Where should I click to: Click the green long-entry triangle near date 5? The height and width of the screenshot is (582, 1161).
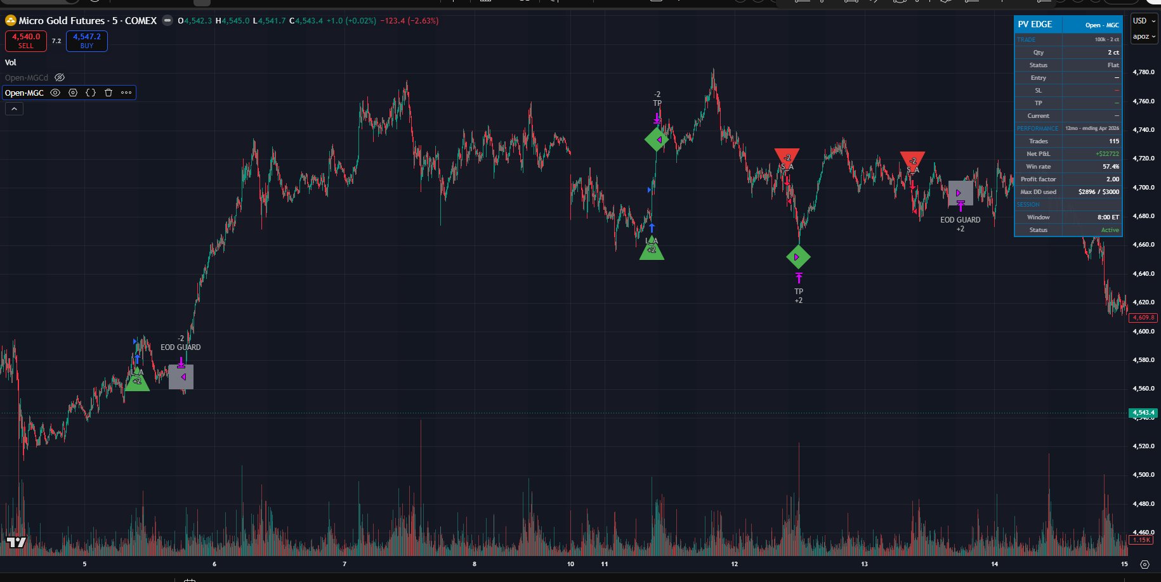pos(137,380)
